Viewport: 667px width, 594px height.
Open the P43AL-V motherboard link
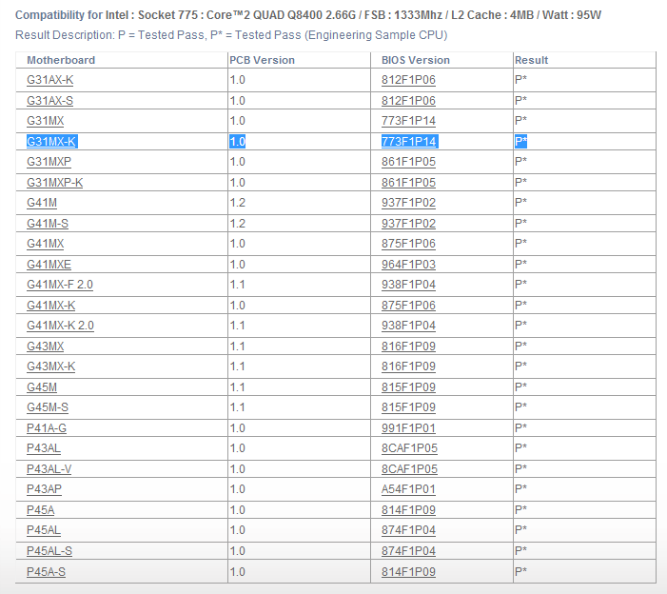pyautogui.click(x=49, y=468)
